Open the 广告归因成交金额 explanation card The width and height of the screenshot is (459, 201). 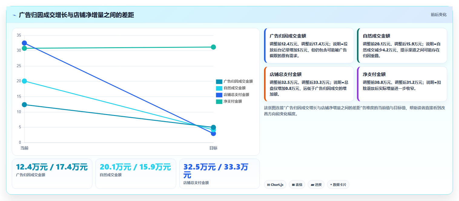[309, 45]
